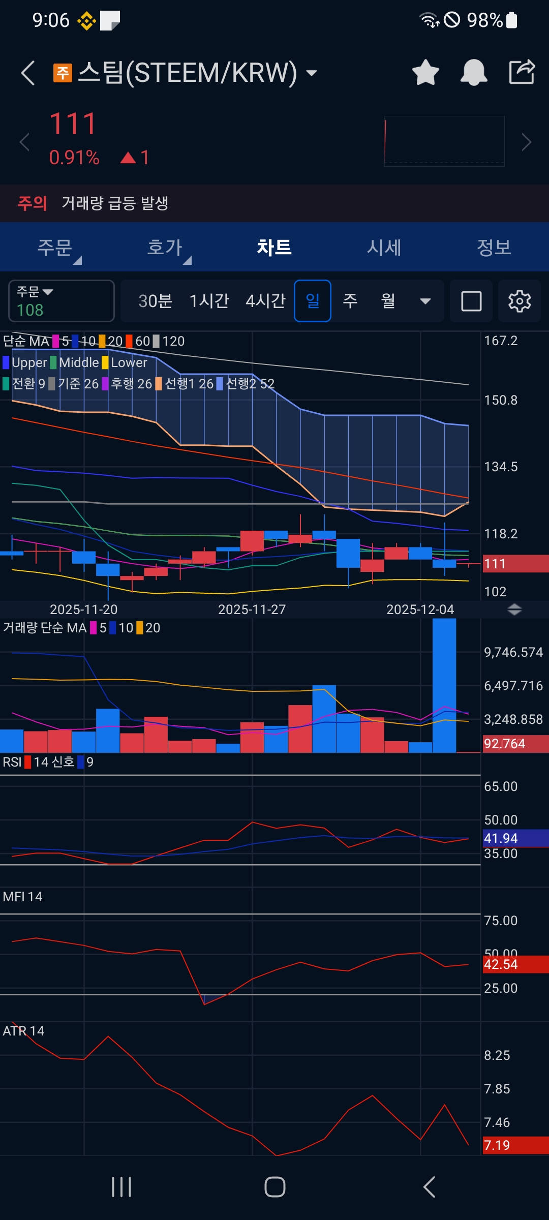Tap the Bollinger Lower legend label
Screen dimensions: 549x1220
coord(129,362)
